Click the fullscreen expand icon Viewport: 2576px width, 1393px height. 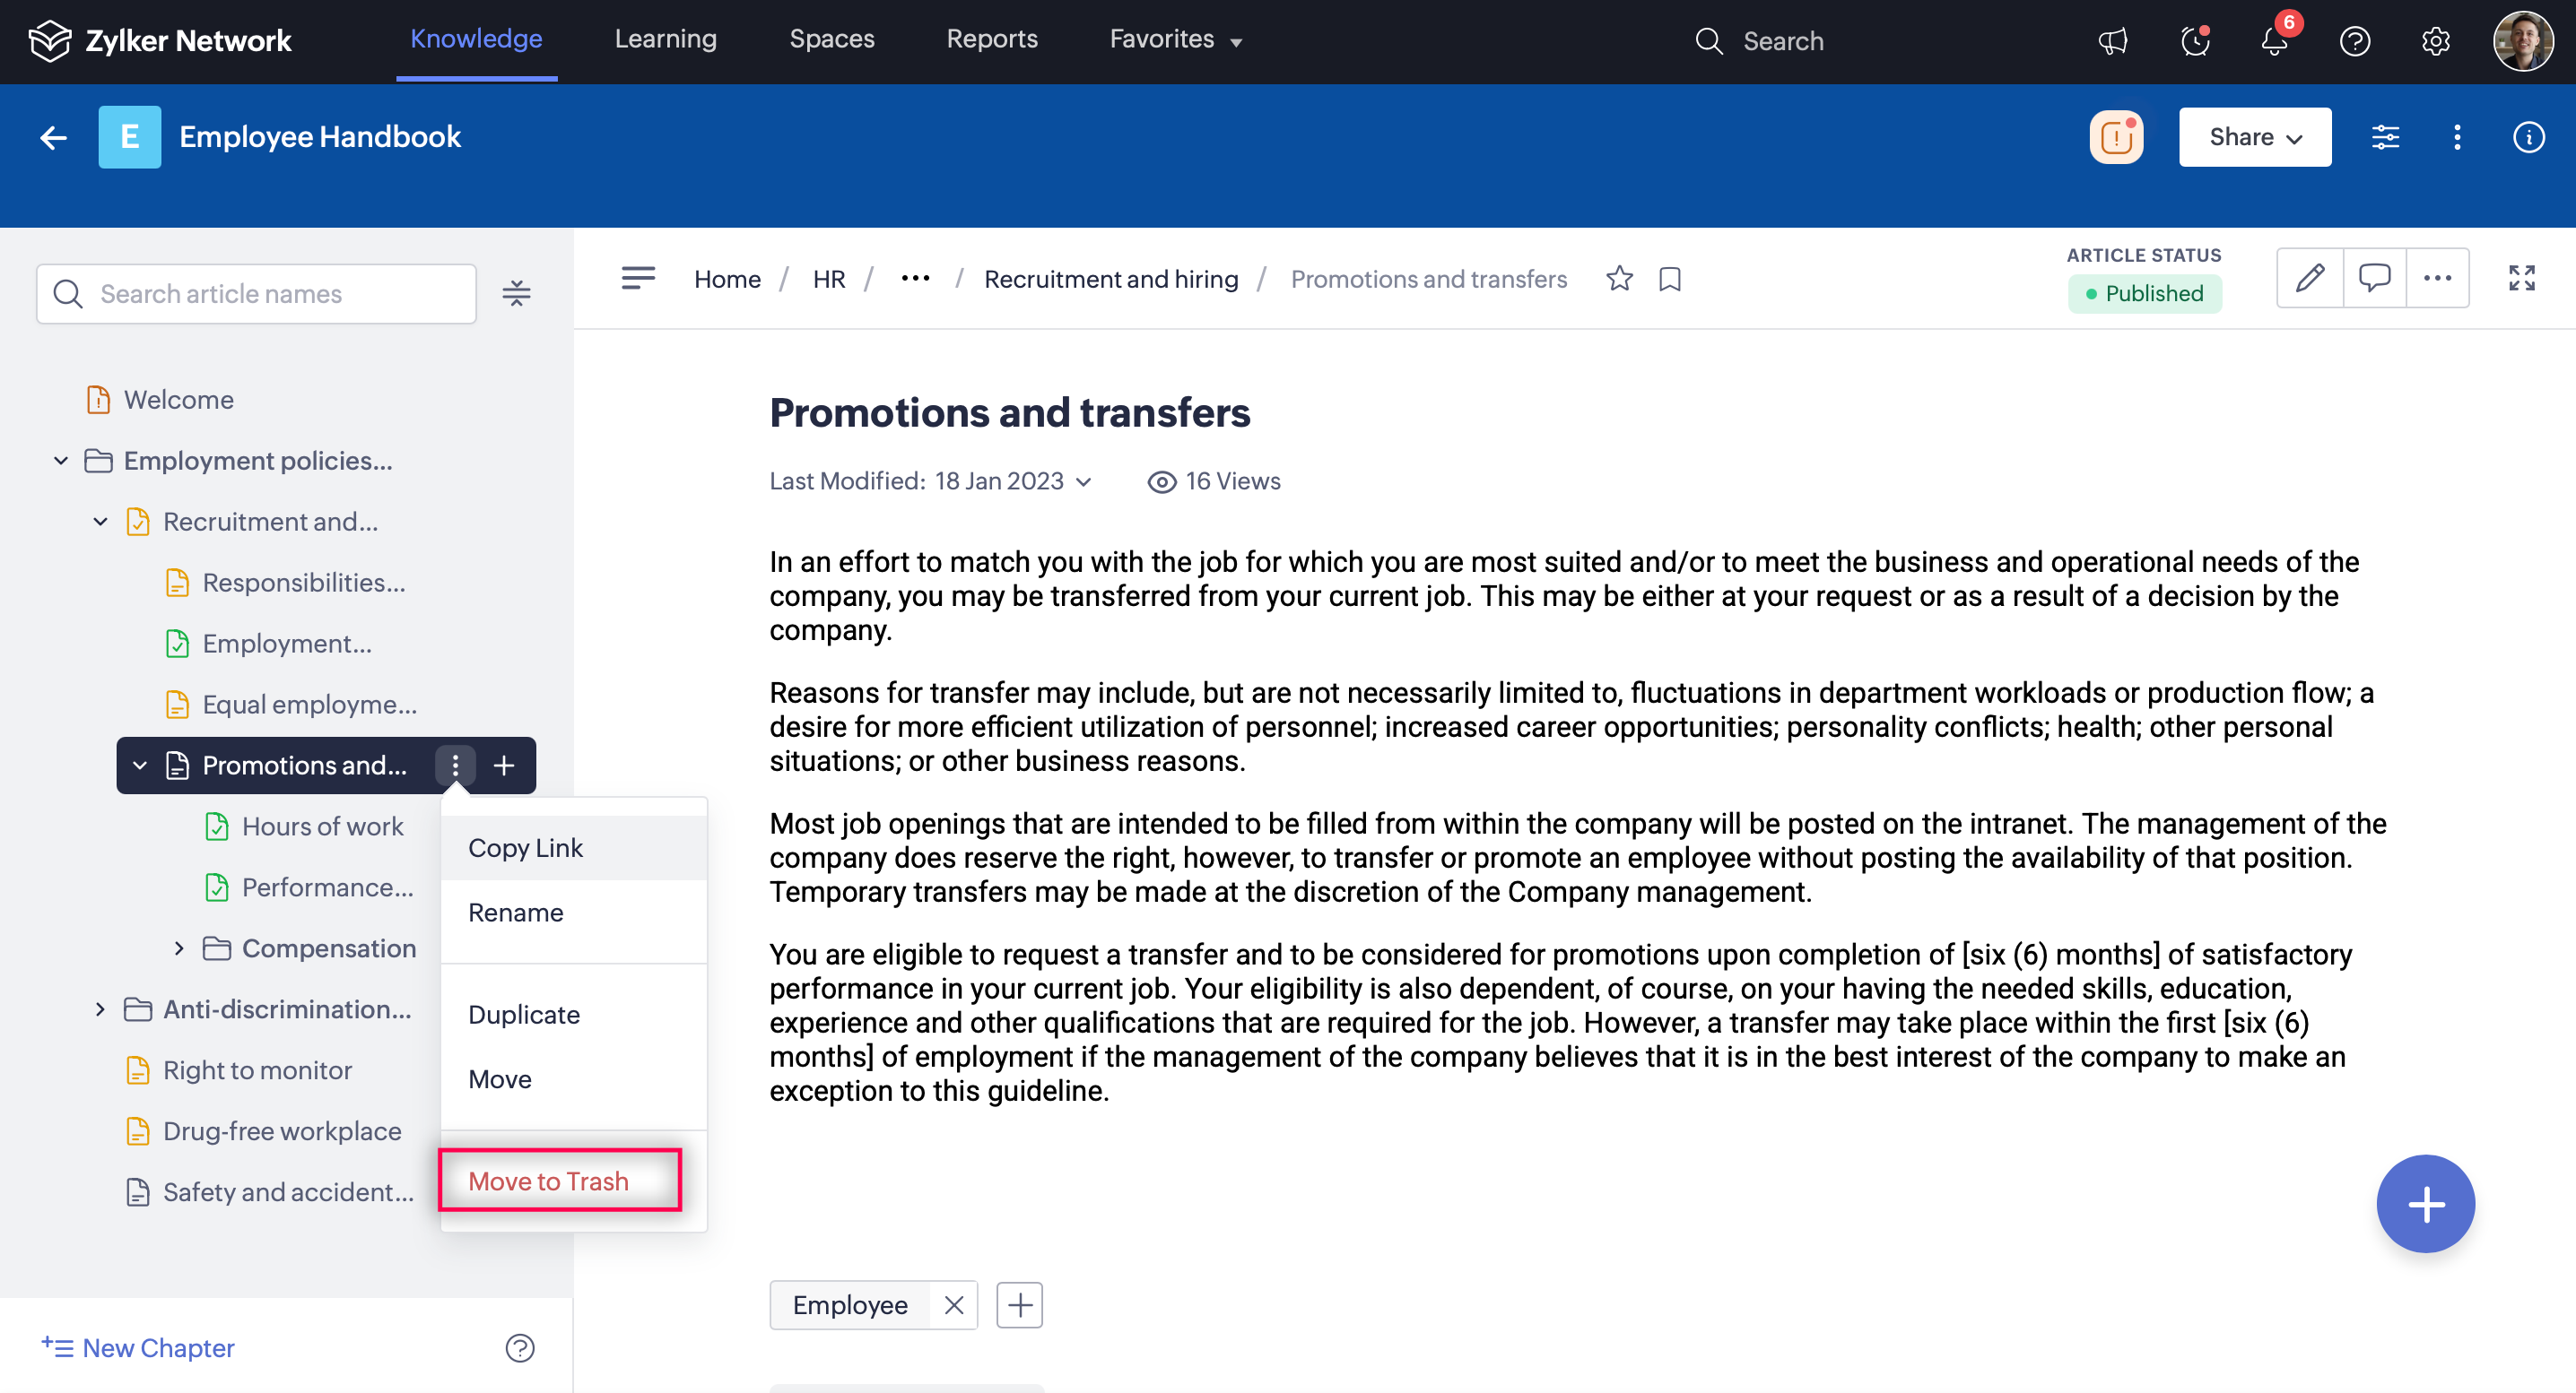point(2521,278)
